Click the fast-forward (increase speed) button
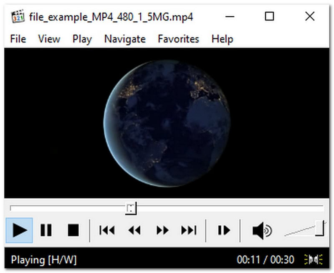This screenshot has width=334, height=273. tap(162, 230)
